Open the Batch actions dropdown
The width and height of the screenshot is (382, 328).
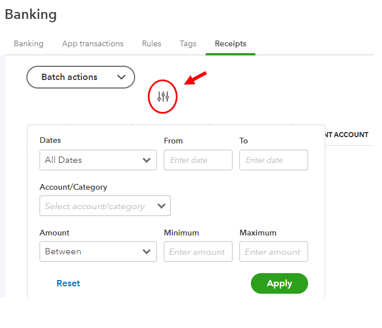[x=80, y=77]
